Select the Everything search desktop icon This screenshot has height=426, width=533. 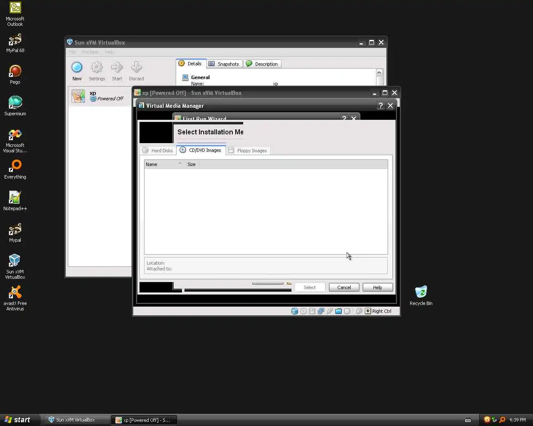click(x=15, y=169)
